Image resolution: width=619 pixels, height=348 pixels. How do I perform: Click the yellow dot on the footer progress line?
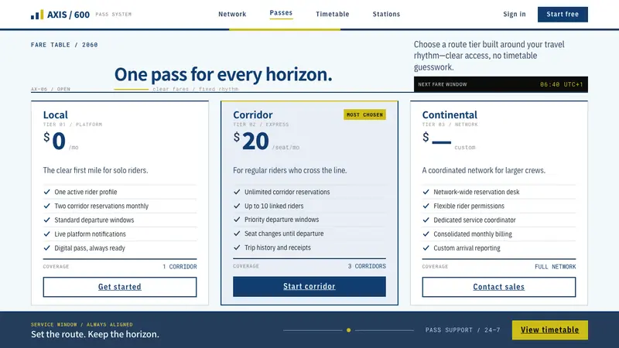tap(349, 330)
